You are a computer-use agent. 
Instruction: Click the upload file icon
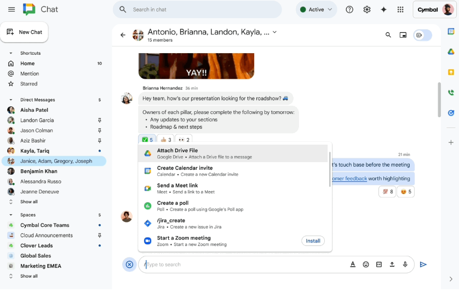(392, 265)
